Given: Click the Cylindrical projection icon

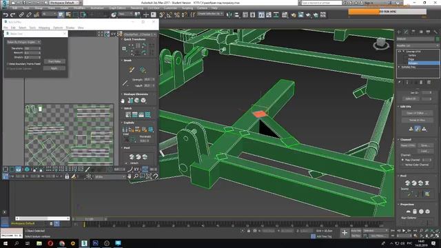Looking at the screenshot, I should pos(415,211).
